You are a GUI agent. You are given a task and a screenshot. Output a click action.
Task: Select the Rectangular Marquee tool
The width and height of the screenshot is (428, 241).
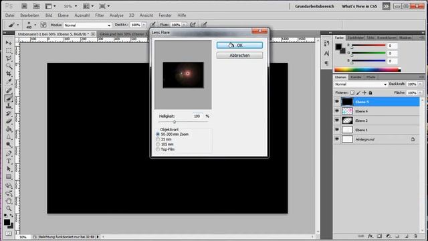[x=9, y=51]
